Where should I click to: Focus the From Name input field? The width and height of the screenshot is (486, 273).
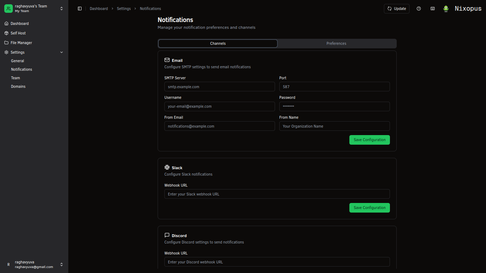(x=334, y=126)
